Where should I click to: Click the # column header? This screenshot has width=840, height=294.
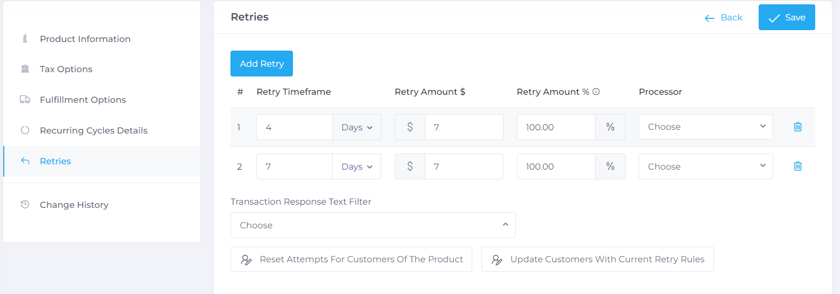[x=240, y=92]
